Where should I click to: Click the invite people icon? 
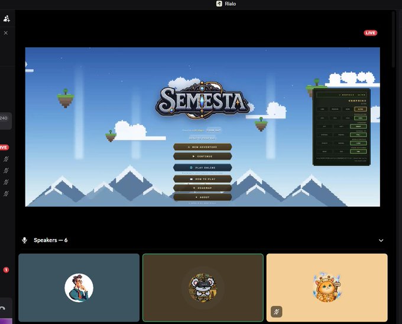click(x=7, y=18)
